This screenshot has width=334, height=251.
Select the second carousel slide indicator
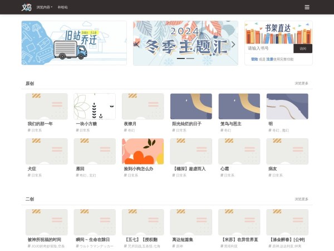[190, 59]
